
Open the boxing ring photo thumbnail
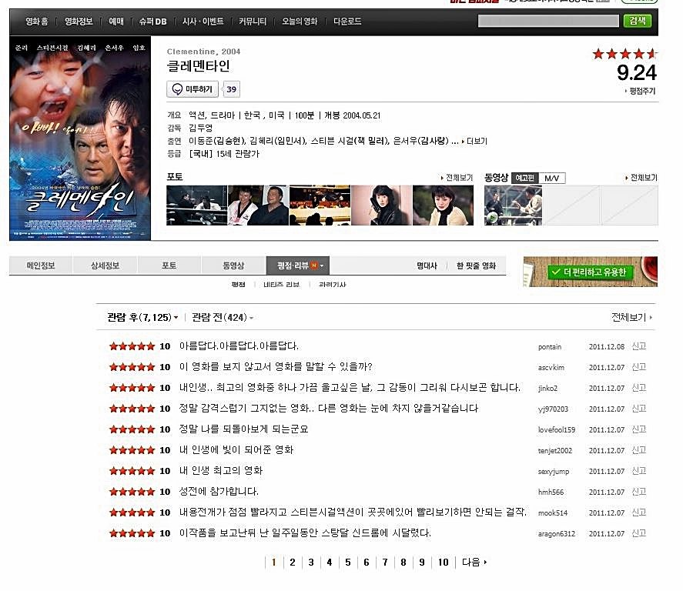(196, 205)
